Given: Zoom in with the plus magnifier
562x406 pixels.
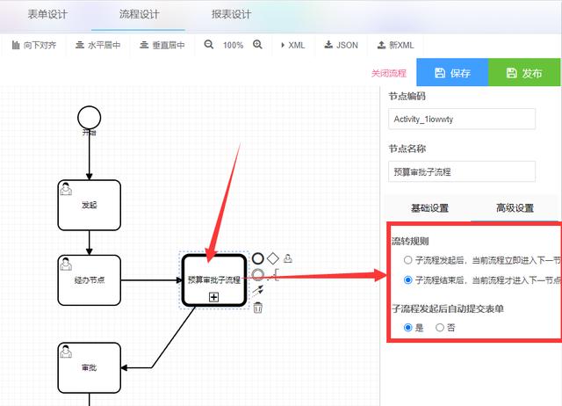Looking at the screenshot, I should (257, 45).
